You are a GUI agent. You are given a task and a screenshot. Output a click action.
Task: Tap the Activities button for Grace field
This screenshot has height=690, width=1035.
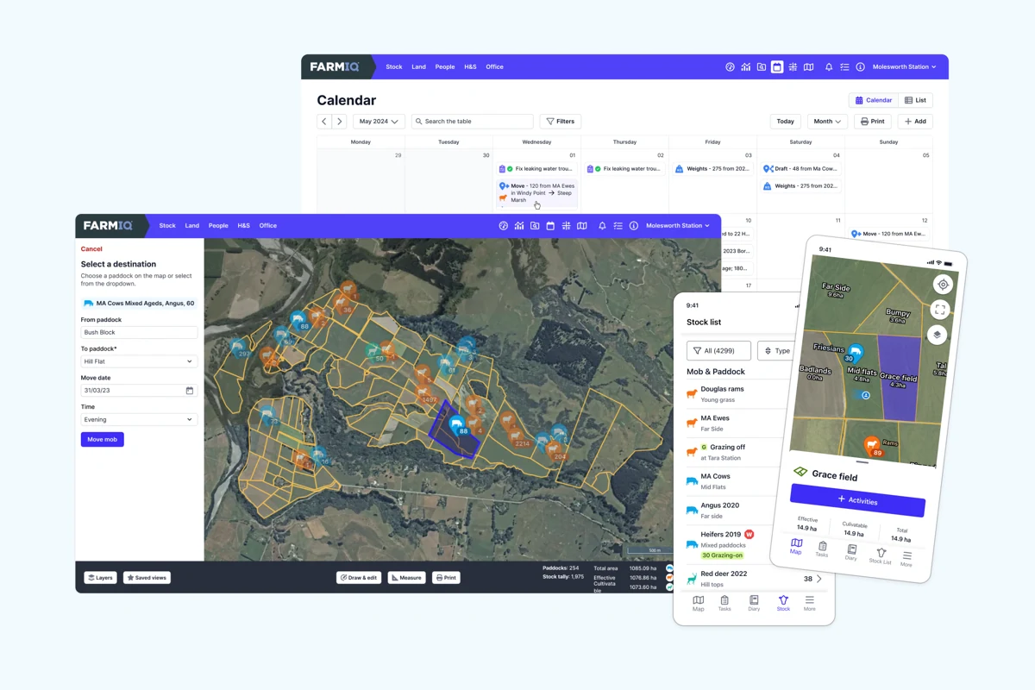pos(857,500)
